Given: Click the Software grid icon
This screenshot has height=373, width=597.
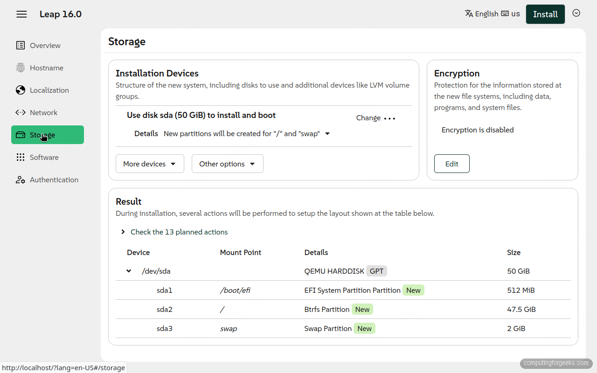Looking at the screenshot, I should (21, 157).
